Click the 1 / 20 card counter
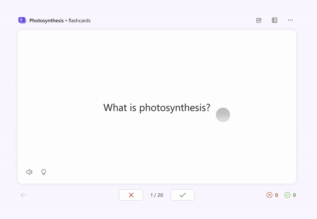The image size is (317, 219). (x=157, y=195)
